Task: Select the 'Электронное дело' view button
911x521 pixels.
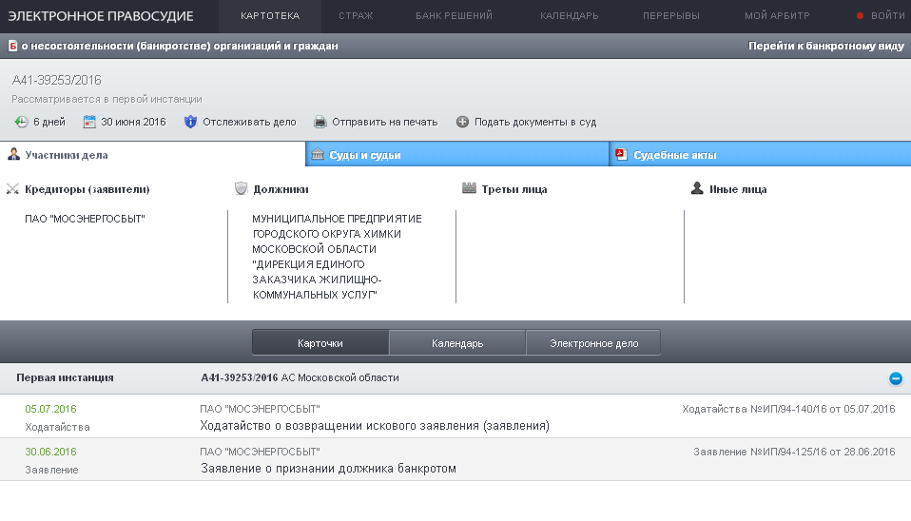Action: coord(593,343)
